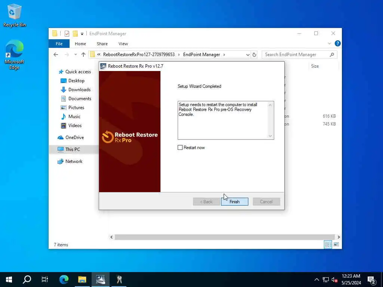Switch to large icons view icon
The width and height of the screenshot is (383, 287).
(x=336, y=244)
